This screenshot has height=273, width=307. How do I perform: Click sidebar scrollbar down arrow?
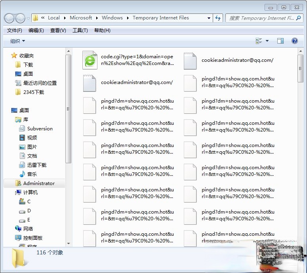tap(68, 243)
